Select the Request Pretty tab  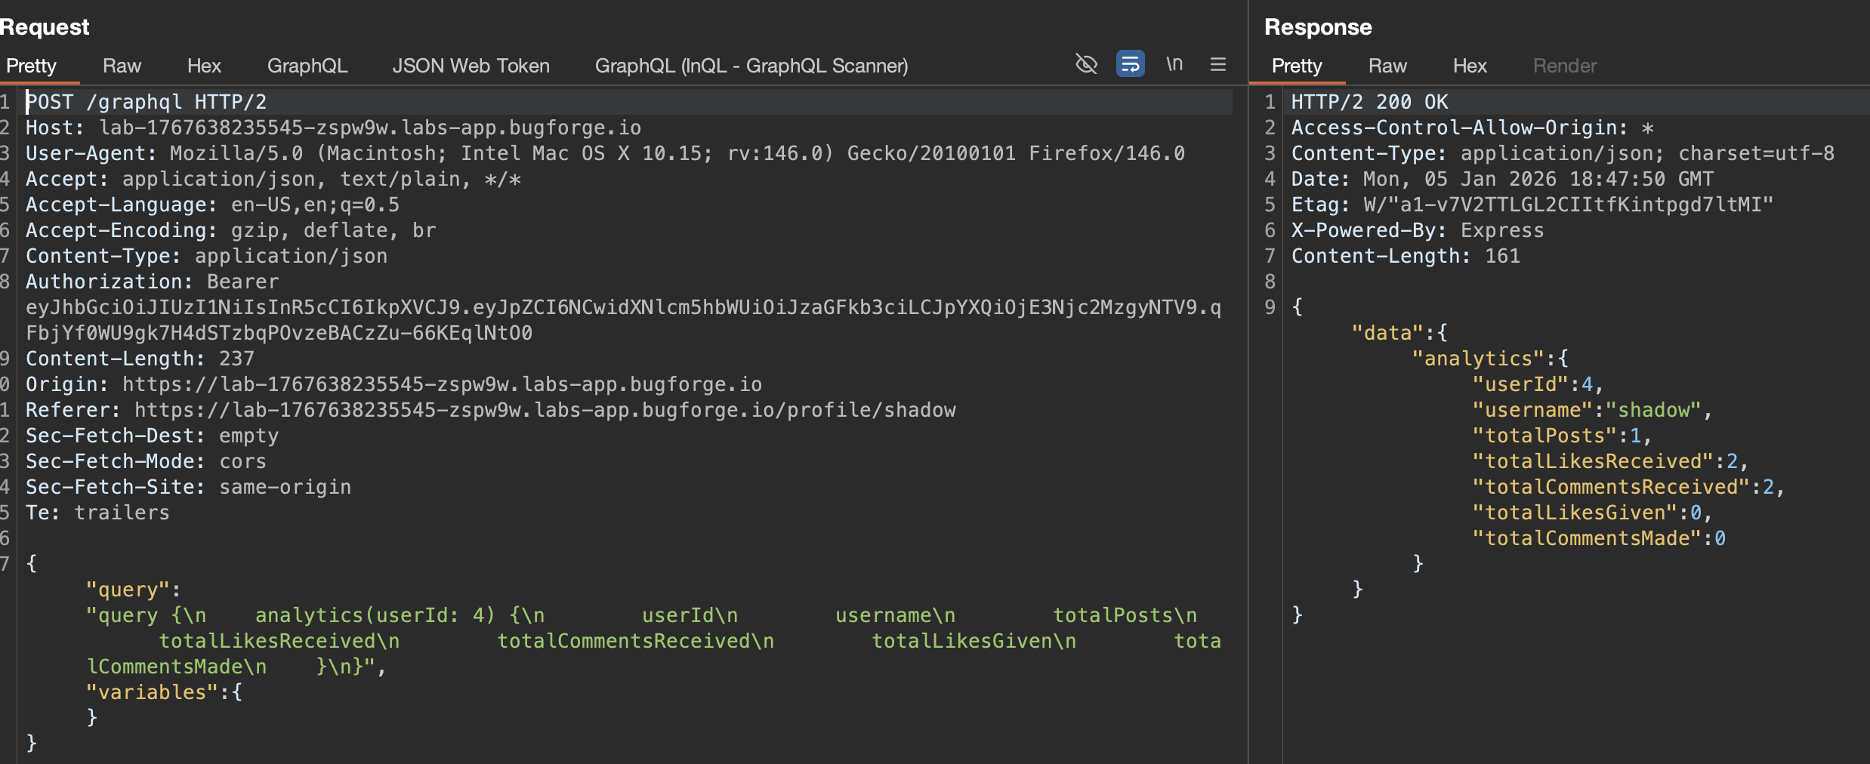pyautogui.click(x=31, y=66)
